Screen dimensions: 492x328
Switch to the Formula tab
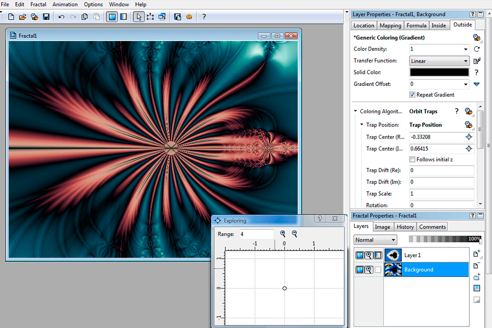[x=416, y=26]
